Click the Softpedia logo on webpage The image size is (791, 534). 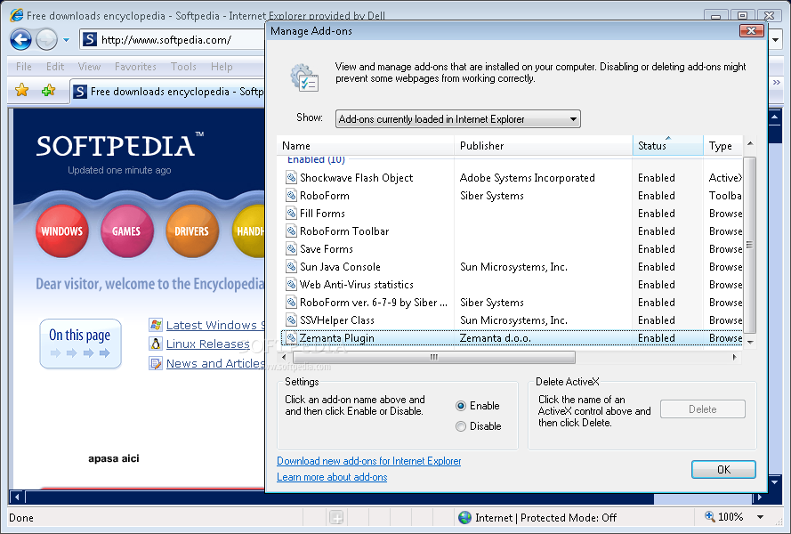(x=119, y=146)
